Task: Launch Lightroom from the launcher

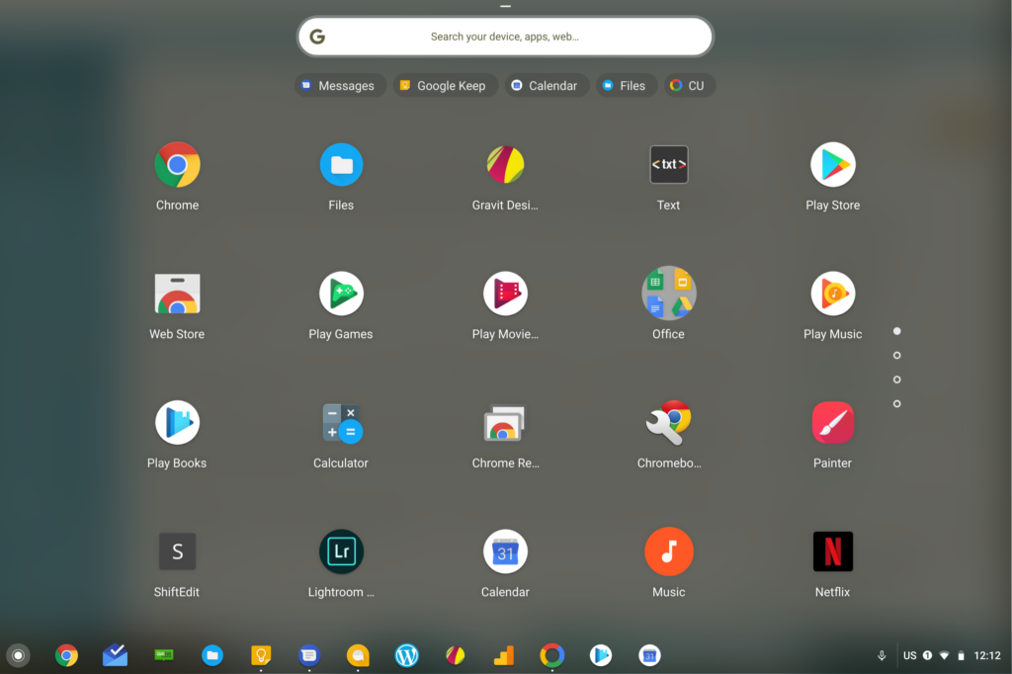Action: point(341,552)
